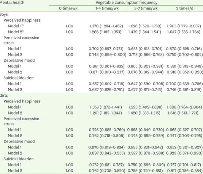Select the cell '0.657 (0.602–0.718)'
The height and width of the screenshot is (174, 203).
pos(106,84)
